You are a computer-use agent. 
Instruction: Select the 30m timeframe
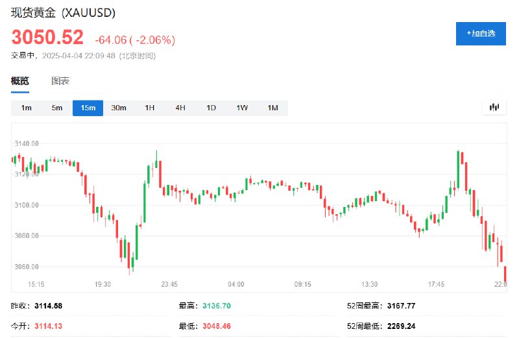click(119, 108)
